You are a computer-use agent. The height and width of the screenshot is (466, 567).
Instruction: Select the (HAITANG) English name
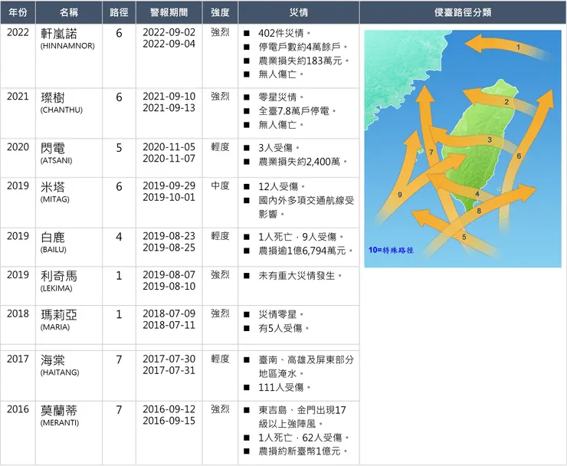60,372
